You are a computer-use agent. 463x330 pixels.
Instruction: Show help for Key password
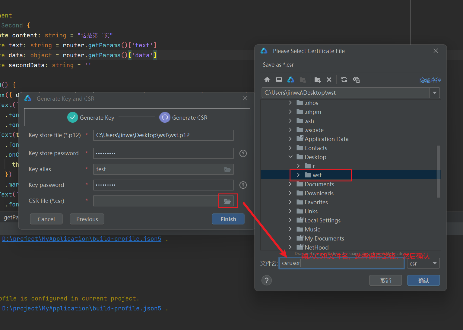[x=243, y=185]
